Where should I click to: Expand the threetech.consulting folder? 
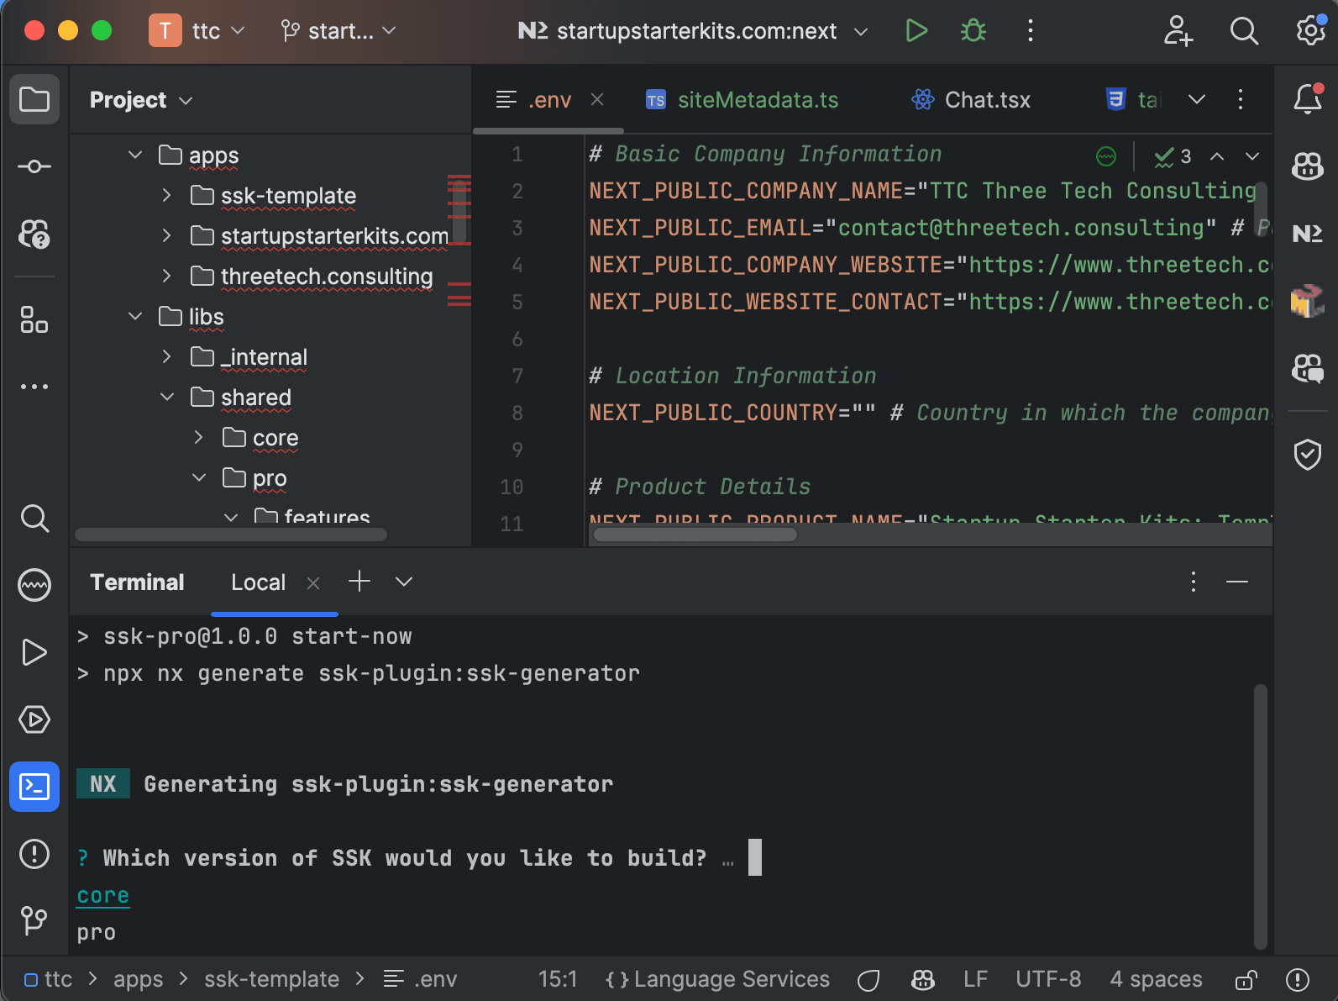(x=166, y=276)
